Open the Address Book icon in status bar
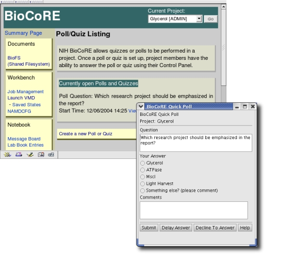Image resolution: width=289 pixels, height=255 pixels. 40,155
